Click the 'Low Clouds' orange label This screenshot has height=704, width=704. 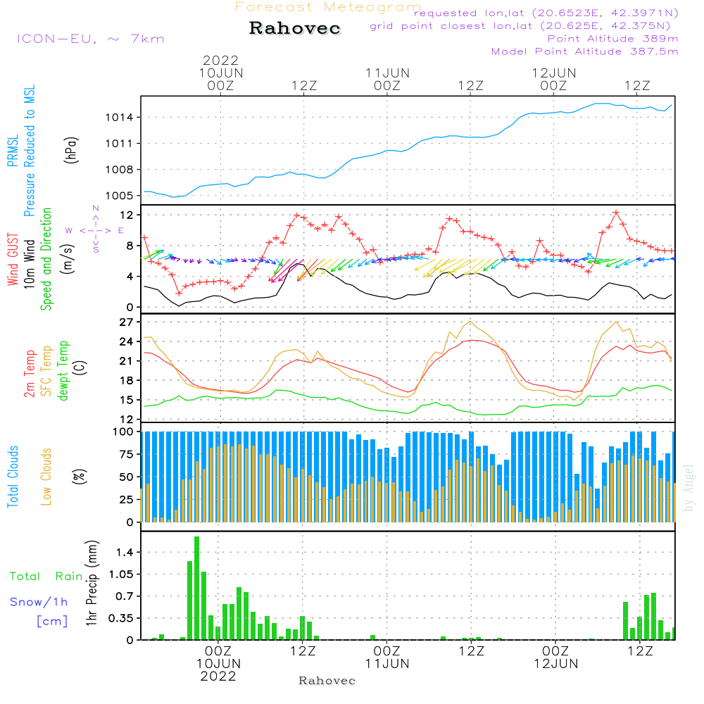pos(46,477)
